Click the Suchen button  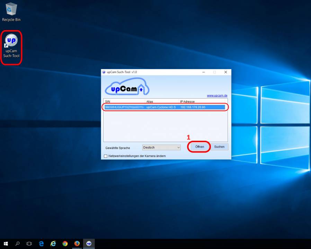click(x=219, y=147)
